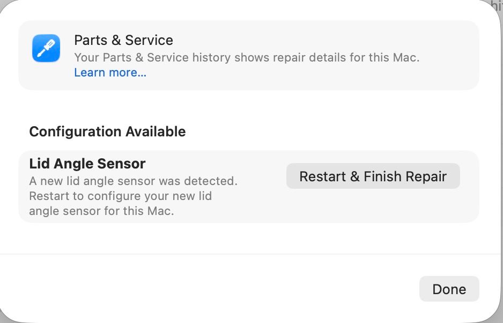503x323 pixels.
Task: Click the text reading Restart & Finish Repair
Action: point(373,176)
